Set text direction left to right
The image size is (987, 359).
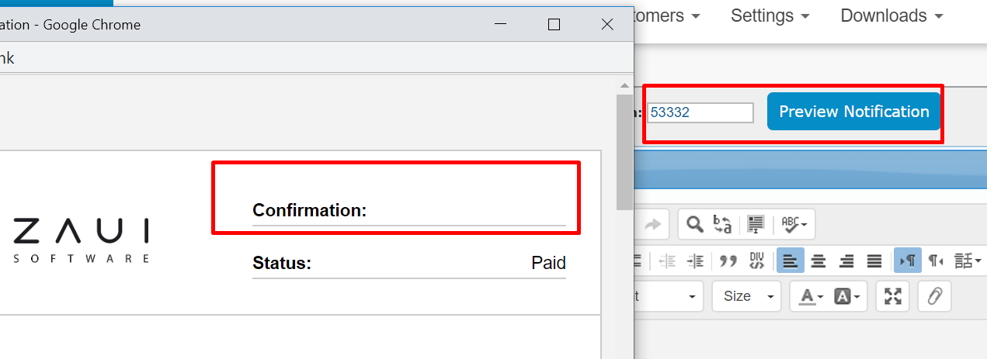(x=907, y=261)
